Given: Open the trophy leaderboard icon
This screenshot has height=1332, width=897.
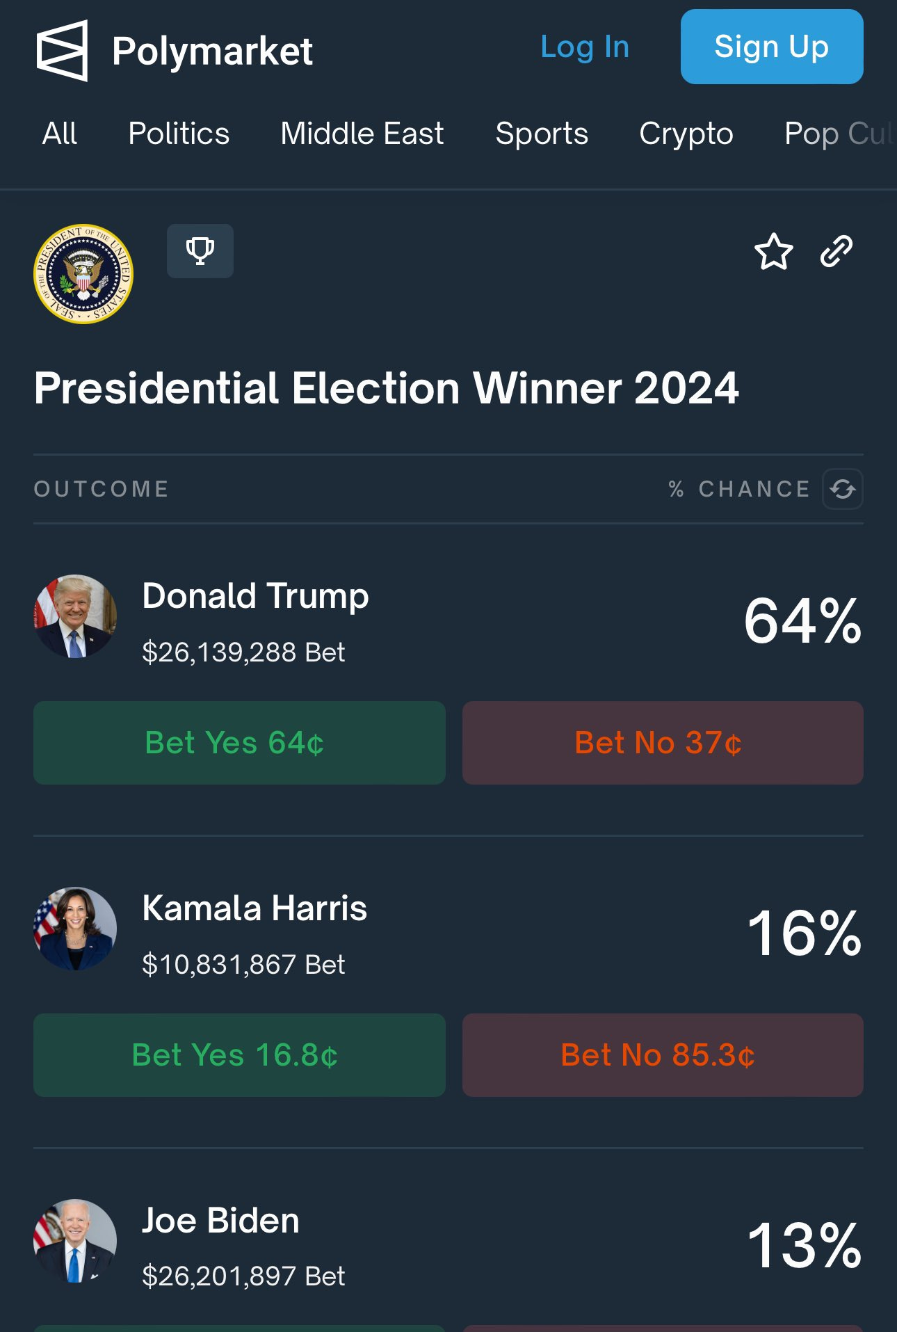Looking at the screenshot, I should point(200,251).
